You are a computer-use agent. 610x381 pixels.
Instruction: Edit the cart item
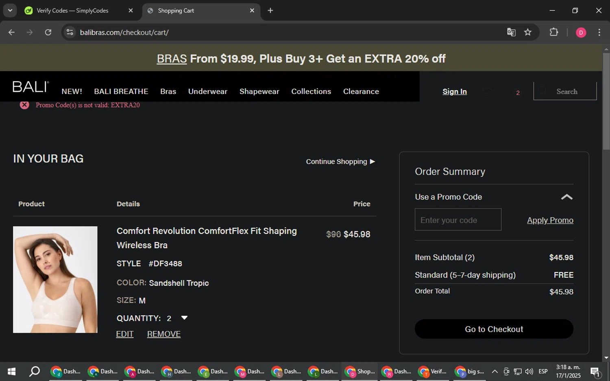click(x=125, y=334)
